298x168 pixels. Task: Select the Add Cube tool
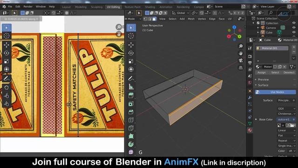point(131,95)
